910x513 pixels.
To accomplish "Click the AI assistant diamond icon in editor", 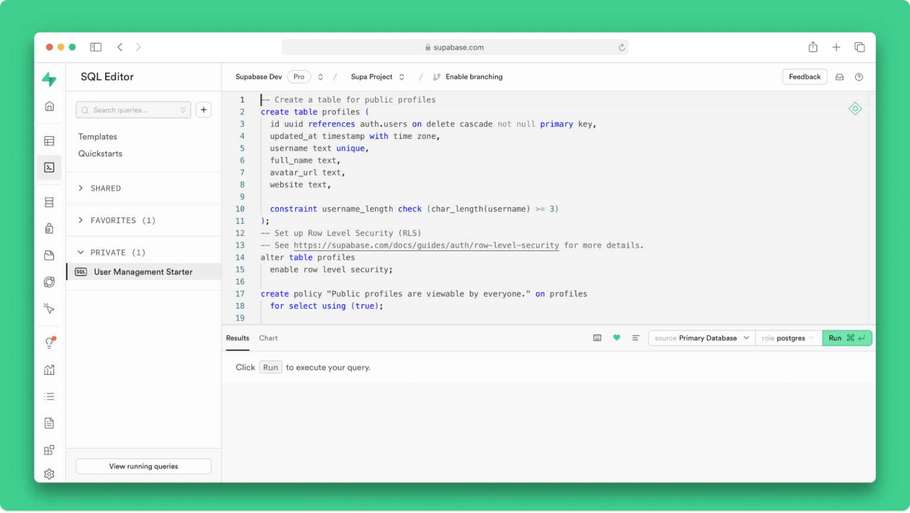I will coord(855,109).
